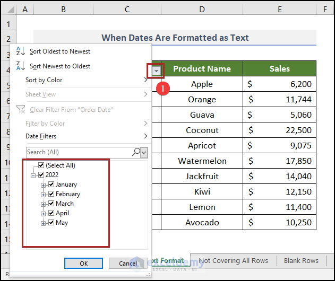Expand the May tree node

[x=44, y=223]
